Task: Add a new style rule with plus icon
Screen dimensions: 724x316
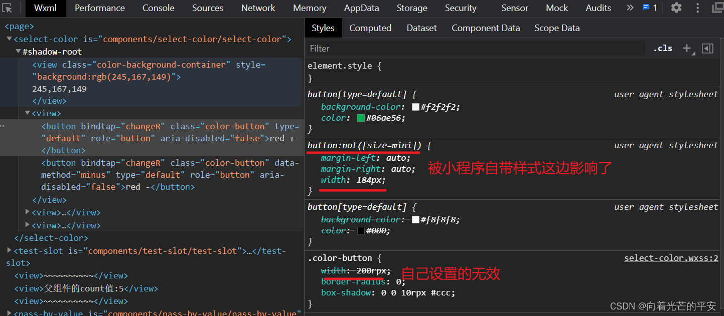Action: (686, 48)
